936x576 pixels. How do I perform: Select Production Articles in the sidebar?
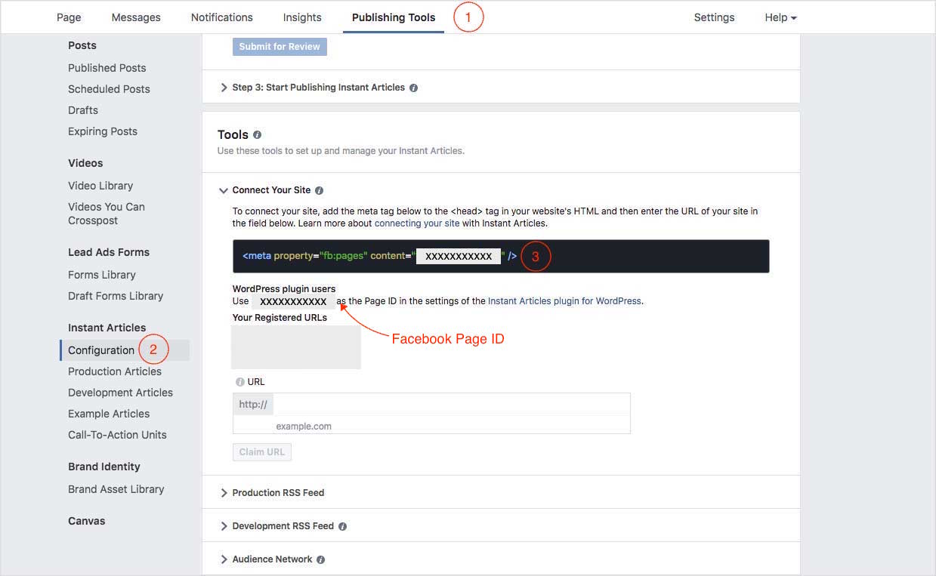115,371
